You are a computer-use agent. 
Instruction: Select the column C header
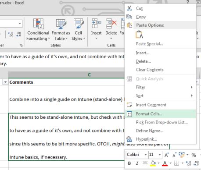pyautogui.click(x=90, y=74)
